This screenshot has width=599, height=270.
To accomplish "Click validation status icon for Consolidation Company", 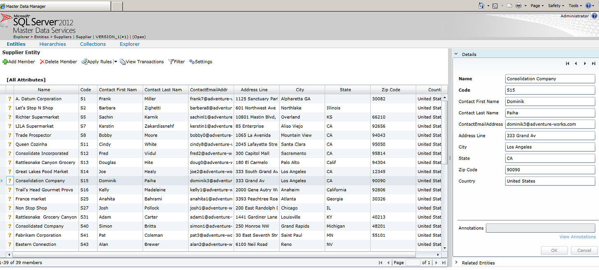I will (10, 181).
